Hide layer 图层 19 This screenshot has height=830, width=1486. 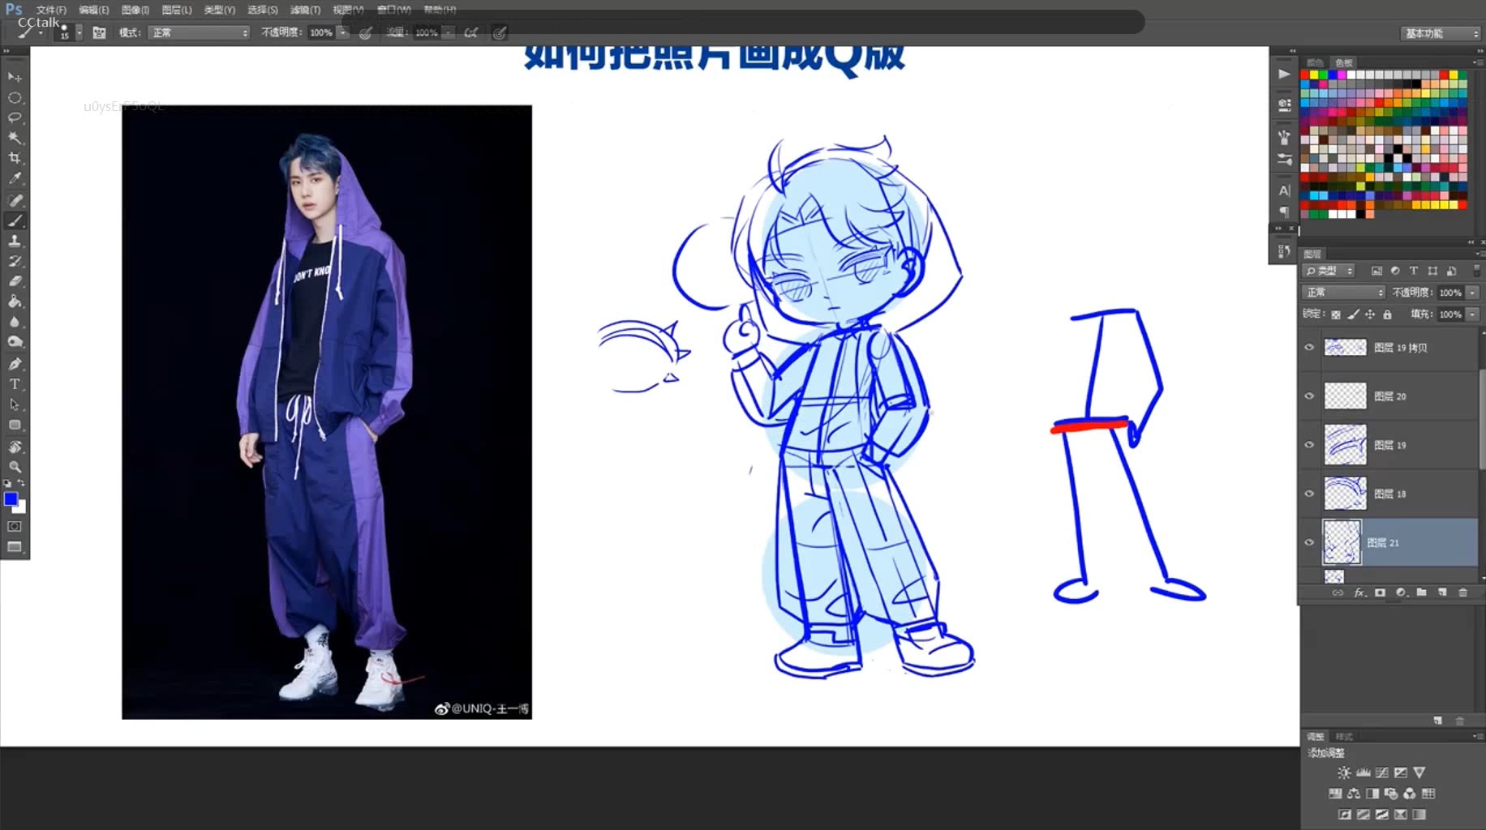(x=1309, y=444)
